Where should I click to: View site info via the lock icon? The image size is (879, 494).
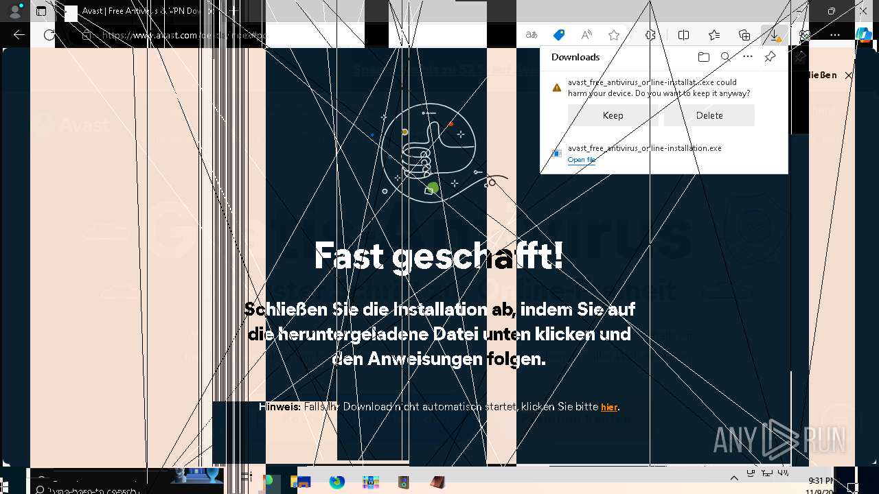coord(86,35)
